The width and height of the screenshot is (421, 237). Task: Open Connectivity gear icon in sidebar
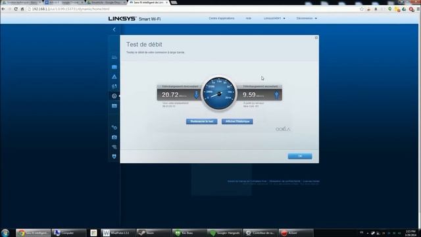point(114,127)
